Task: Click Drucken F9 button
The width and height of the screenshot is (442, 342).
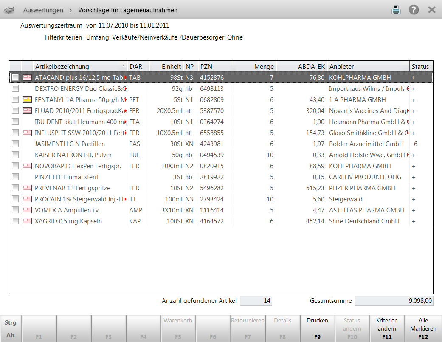Action: 318,328
